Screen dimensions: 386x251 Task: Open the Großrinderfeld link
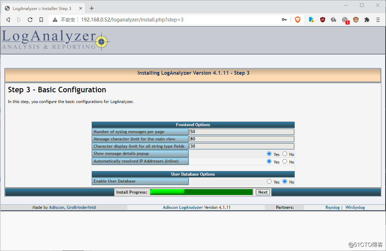81,207
